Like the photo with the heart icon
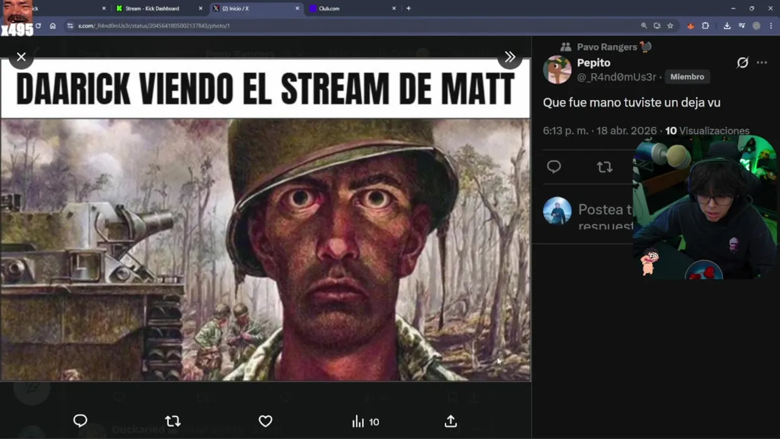 tap(265, 421)
